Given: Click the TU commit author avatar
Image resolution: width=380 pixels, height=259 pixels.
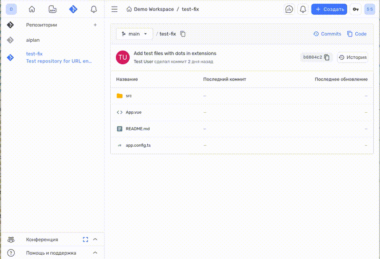Looking at the screenshot, I should [123, 57].
